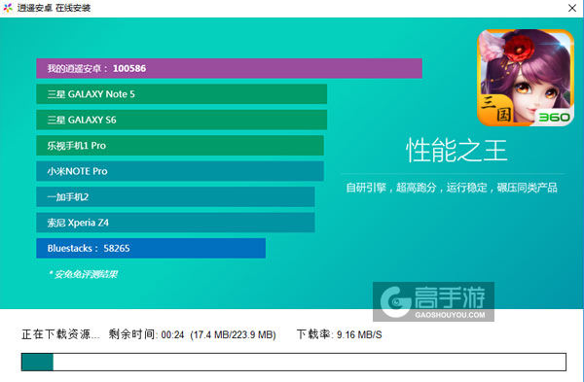Close the installer window

pos(572,8)
